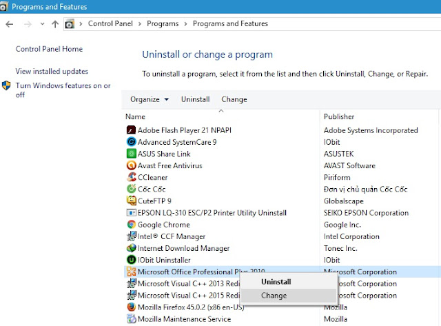Image resolution: width=441 pixels, height=326 pixels.
Task: Choose Change in the context menu
Action: click(x=289, y=296)
